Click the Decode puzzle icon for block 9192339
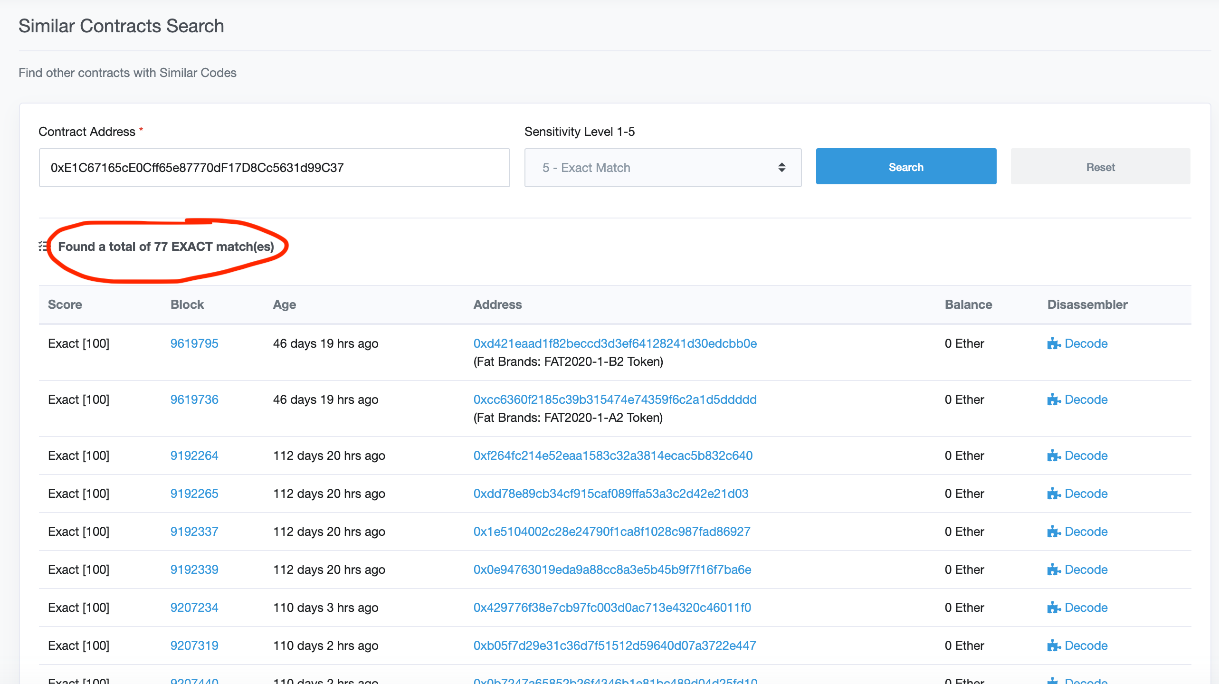Viewport: 1219px width, 684px height. (1054, 570)
